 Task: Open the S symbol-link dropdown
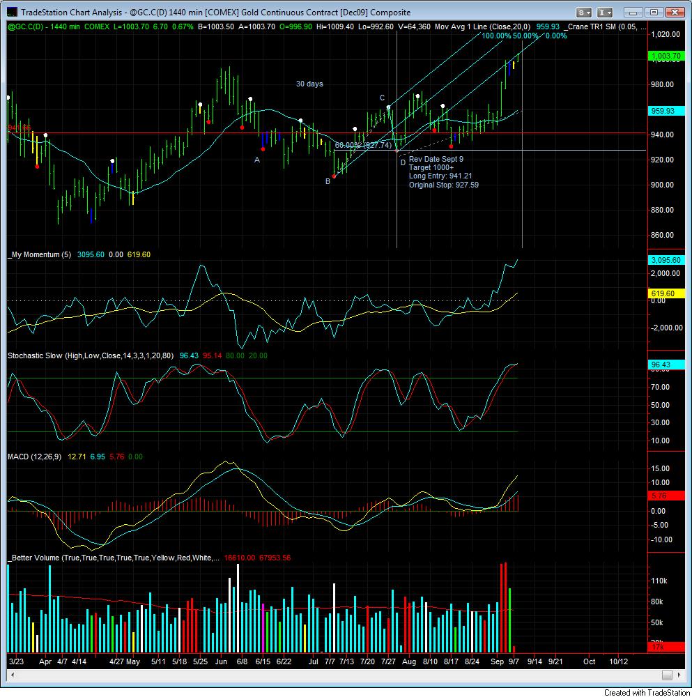pyautogui.click(x=583, y=13)
